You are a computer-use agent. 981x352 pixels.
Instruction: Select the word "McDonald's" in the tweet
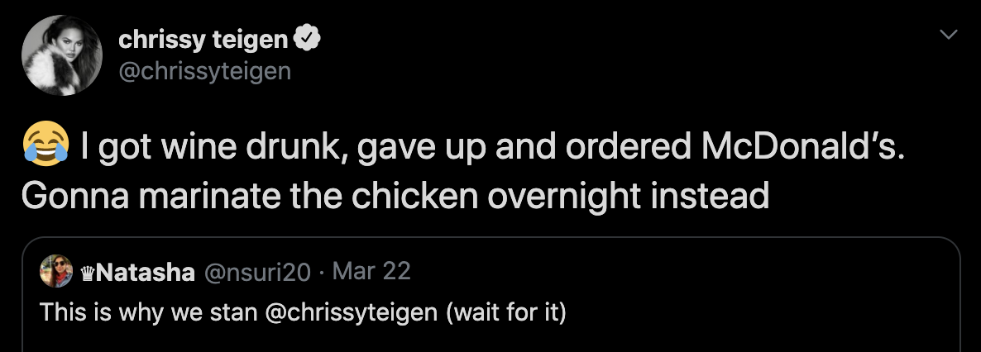802,145
